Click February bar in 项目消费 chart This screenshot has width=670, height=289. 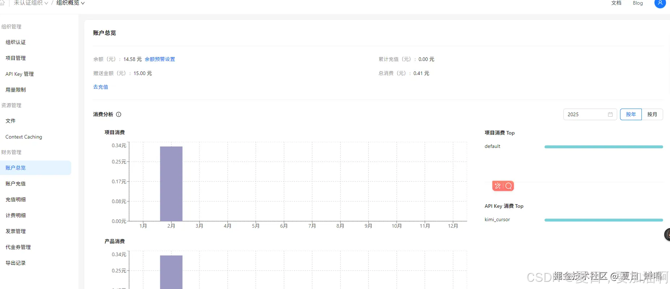pos(171,184)
